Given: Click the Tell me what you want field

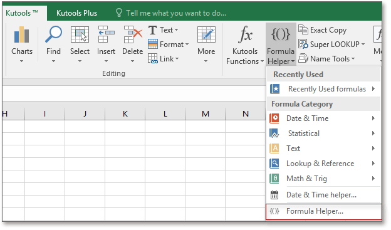Looking at the screenshot, I should [x=176, y=13].
